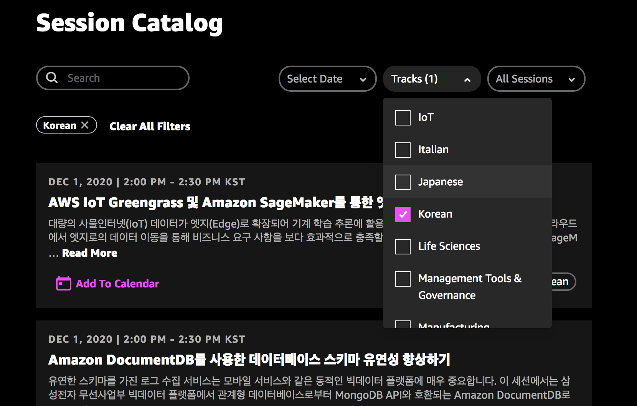This screenshot has width=637, height=406.
Task: Click the Add To Calendar icon
Action: click(63, 284)
